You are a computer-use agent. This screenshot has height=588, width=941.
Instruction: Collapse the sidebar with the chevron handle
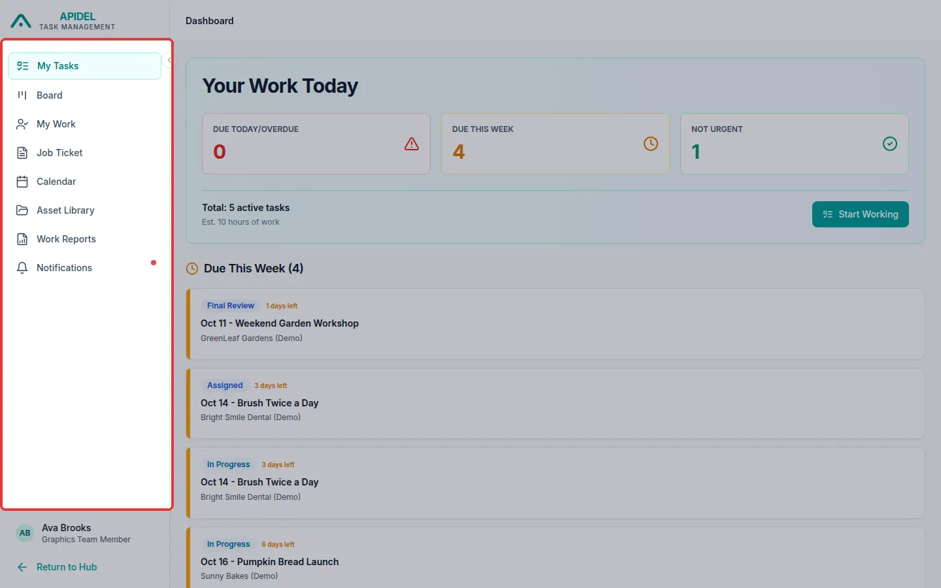[x=169, y=60]
